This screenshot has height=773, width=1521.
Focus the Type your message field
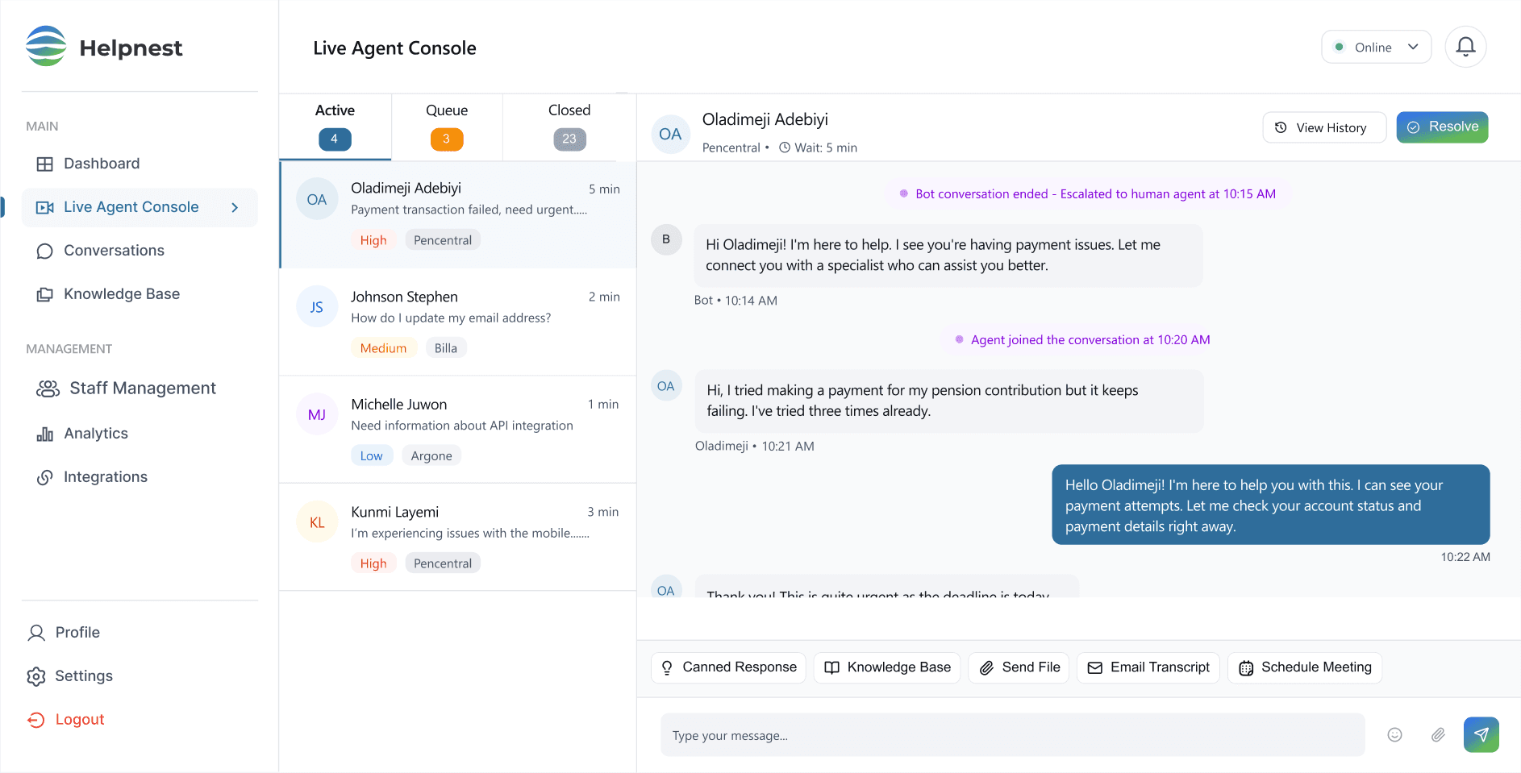click(1012, 734)
